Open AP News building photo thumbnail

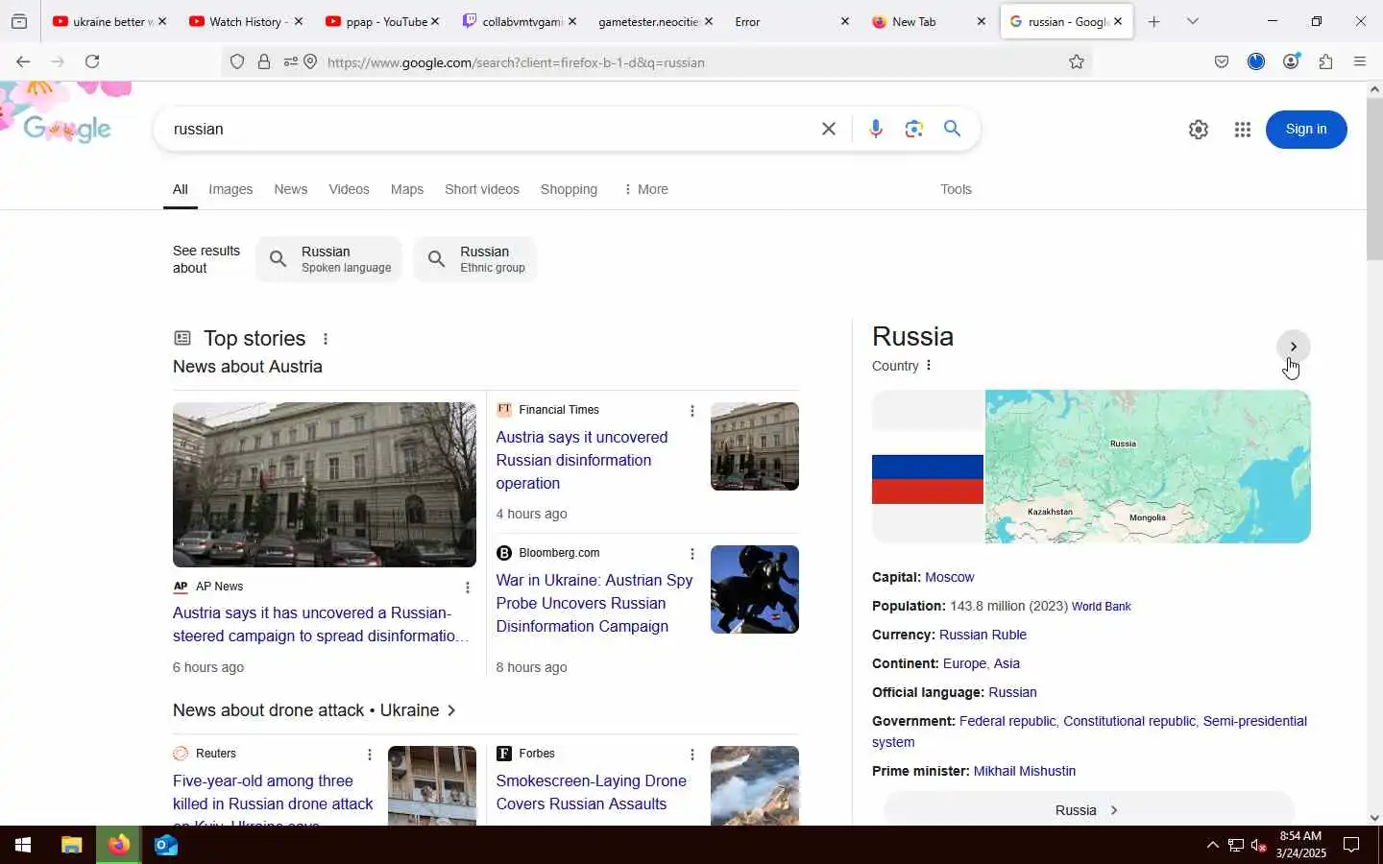(x=325, y=485)
